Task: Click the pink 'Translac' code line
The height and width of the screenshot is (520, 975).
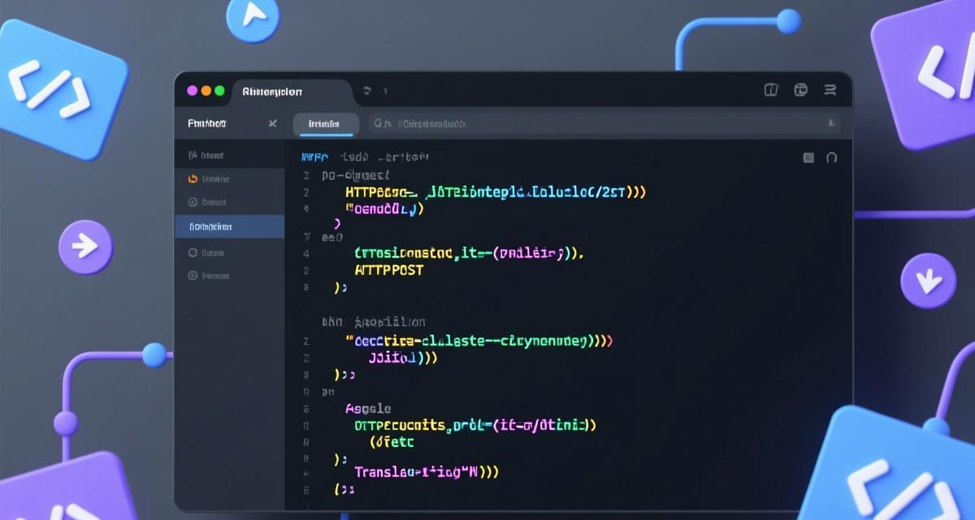Action: 427,471
